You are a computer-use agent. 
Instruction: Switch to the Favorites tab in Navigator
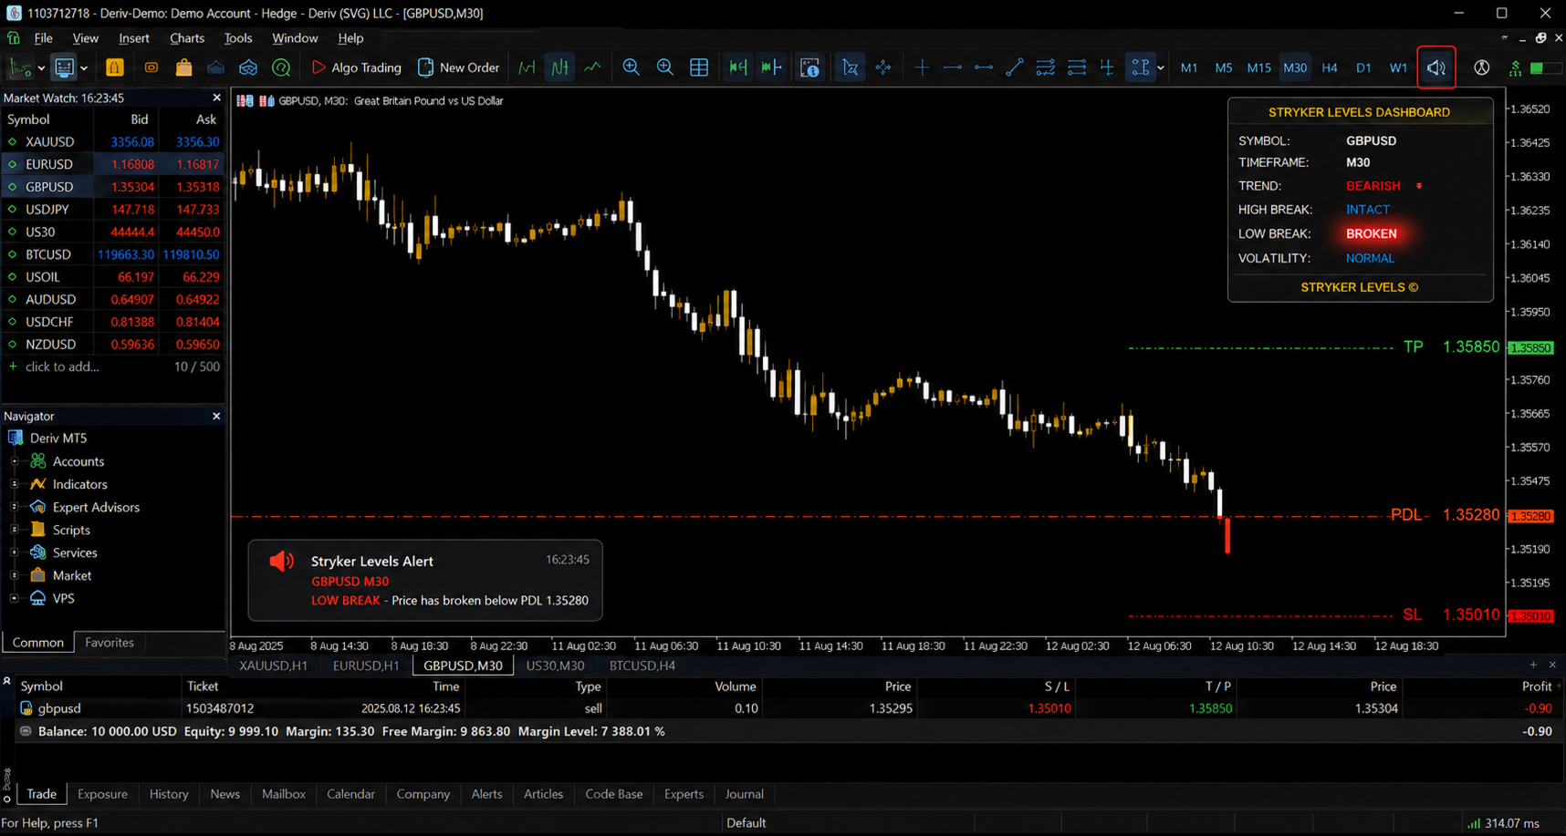[x=110, y=643]
